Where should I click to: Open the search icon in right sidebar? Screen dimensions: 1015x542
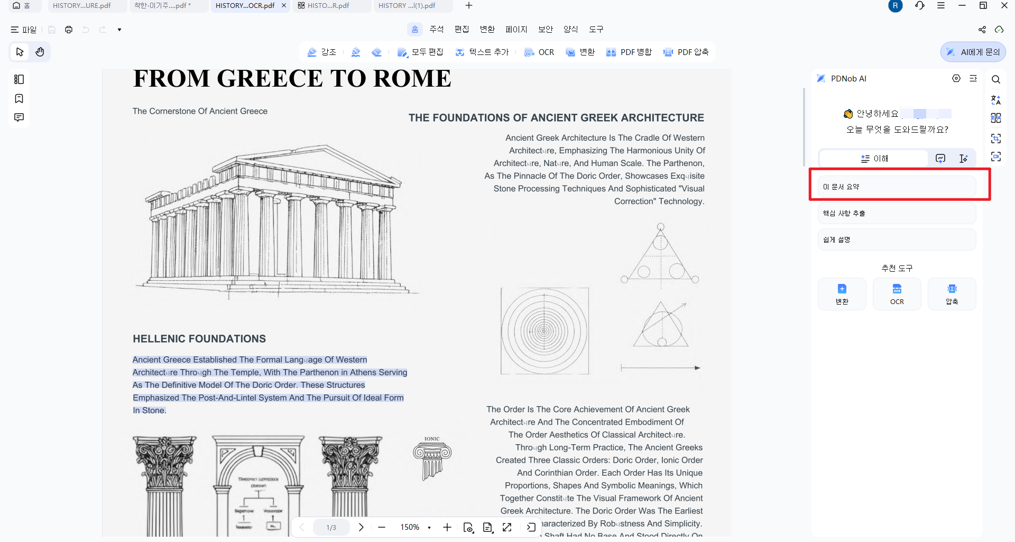(996, 79)
